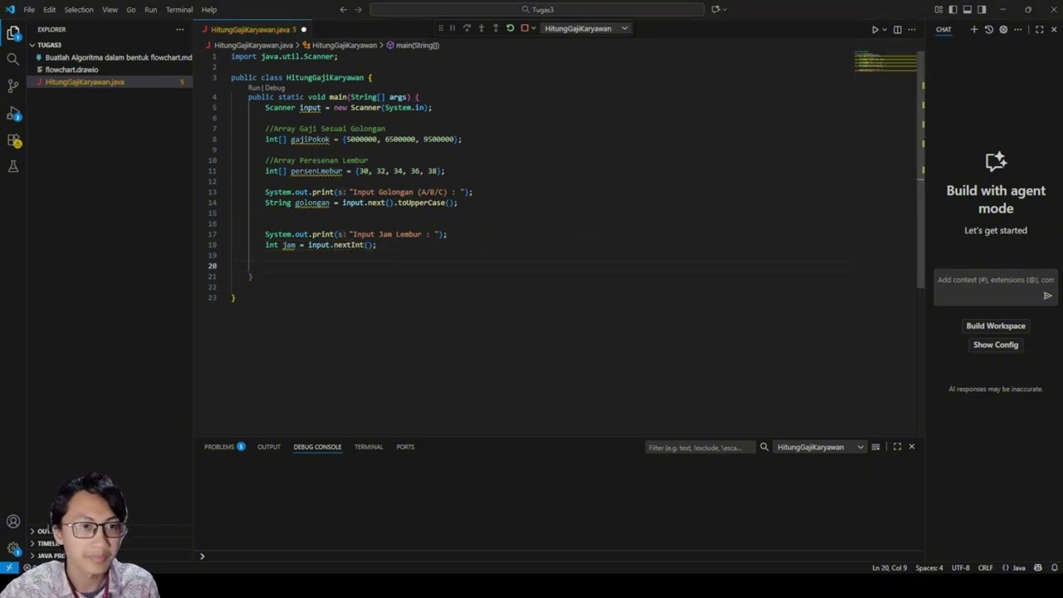Screen dimensions: 1063x598
Task: Open the run options dropdown arrow
Action: 884,29
